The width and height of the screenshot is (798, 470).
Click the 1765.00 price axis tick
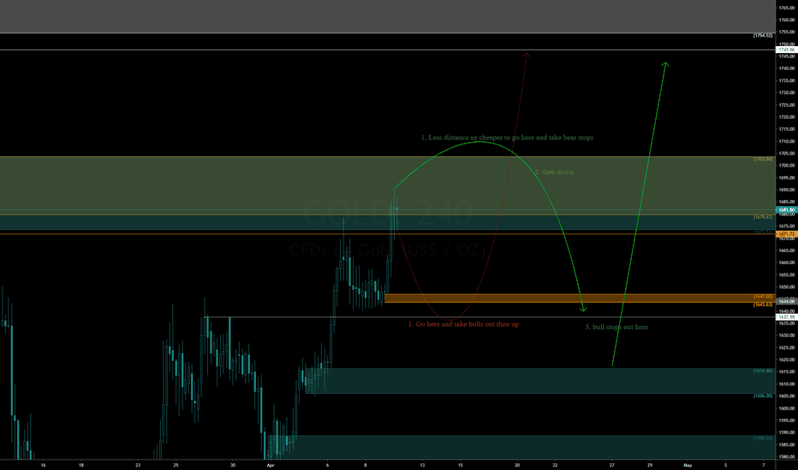coord(788,8)
